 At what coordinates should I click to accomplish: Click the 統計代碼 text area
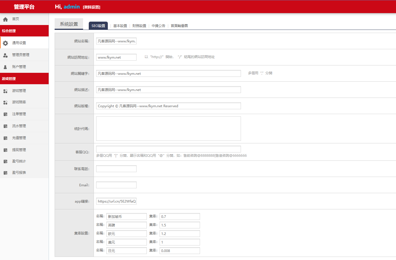click(168, 129)
